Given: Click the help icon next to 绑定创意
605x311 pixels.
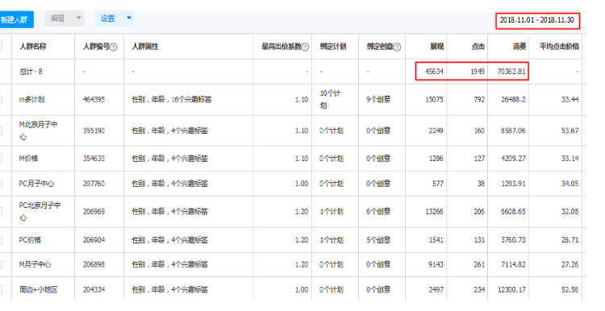Looking at the screenshot, I should 397,47.
